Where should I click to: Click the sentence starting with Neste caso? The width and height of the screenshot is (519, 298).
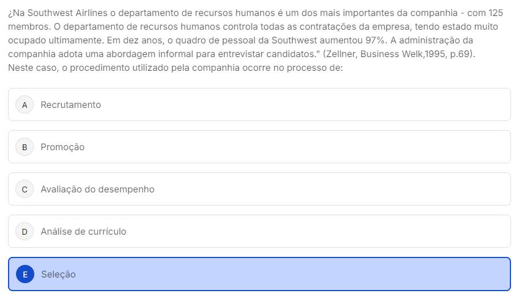click(175, 68)
